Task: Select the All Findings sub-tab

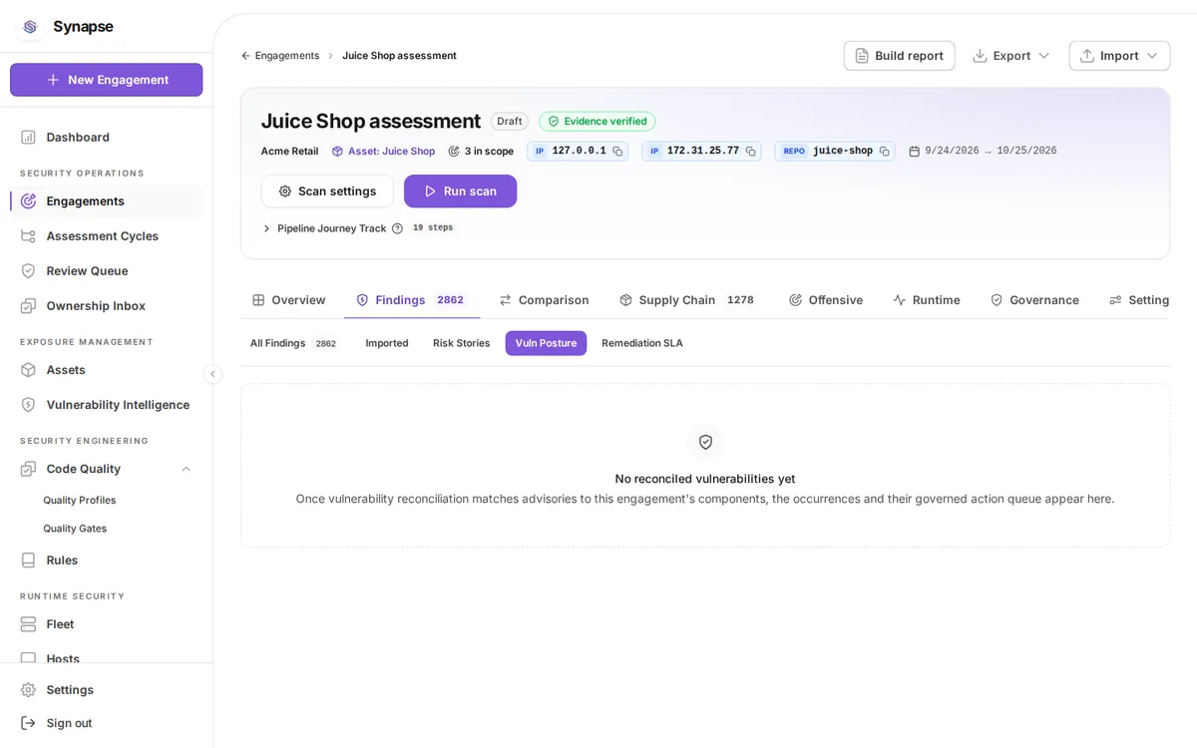Action: pyautogui.click(x=292, y=343)
